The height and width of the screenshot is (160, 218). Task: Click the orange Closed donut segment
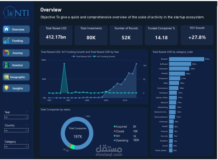[70, 146]
